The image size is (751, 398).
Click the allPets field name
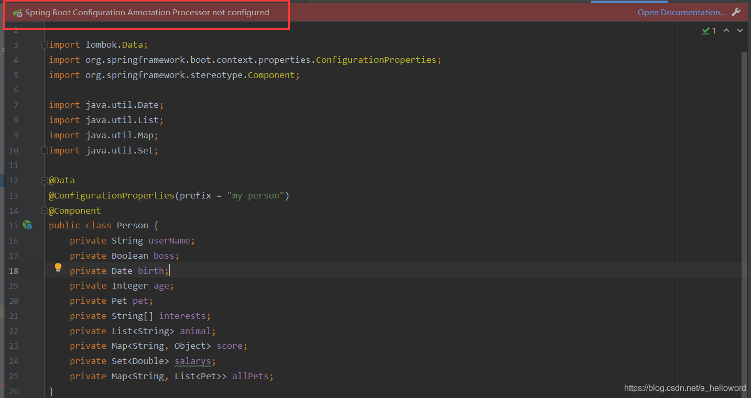tap(250, 376)
